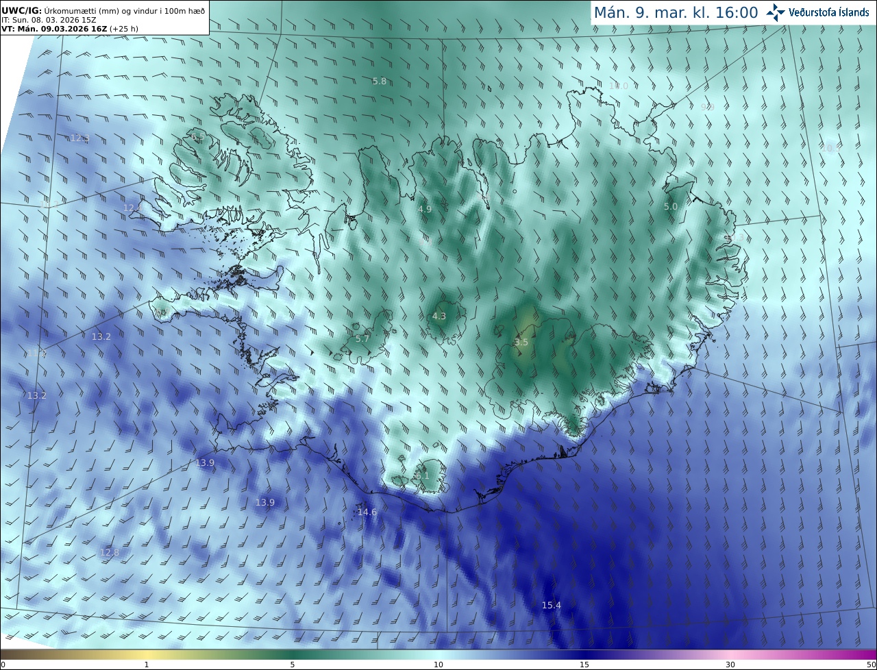Click the 'IT: Sun. 08. 03. 2026 15Z' line

49,20
